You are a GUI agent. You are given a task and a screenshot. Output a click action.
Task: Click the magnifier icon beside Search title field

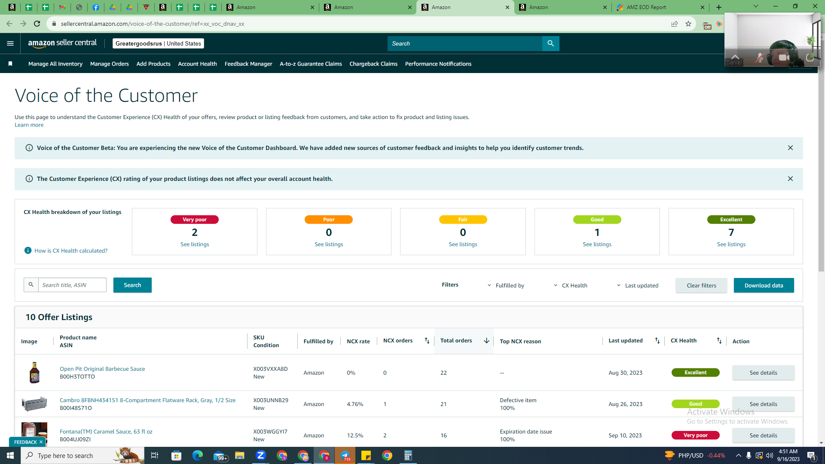pos(31,285)
